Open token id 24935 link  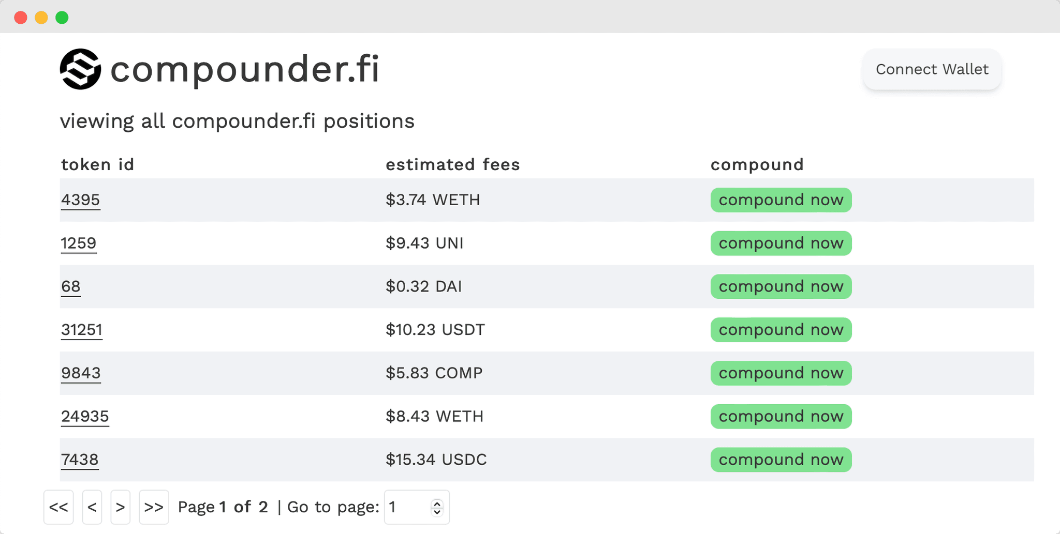click(x=85, y=417)
